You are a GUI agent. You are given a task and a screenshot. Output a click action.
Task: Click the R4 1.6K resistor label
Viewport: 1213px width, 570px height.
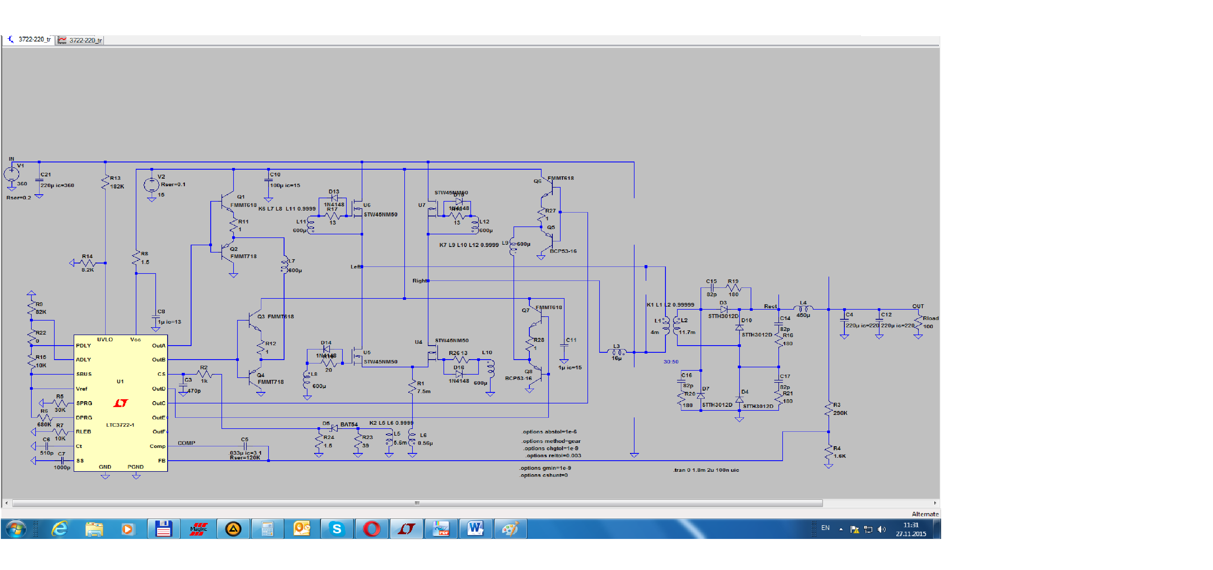click(839, 452)
